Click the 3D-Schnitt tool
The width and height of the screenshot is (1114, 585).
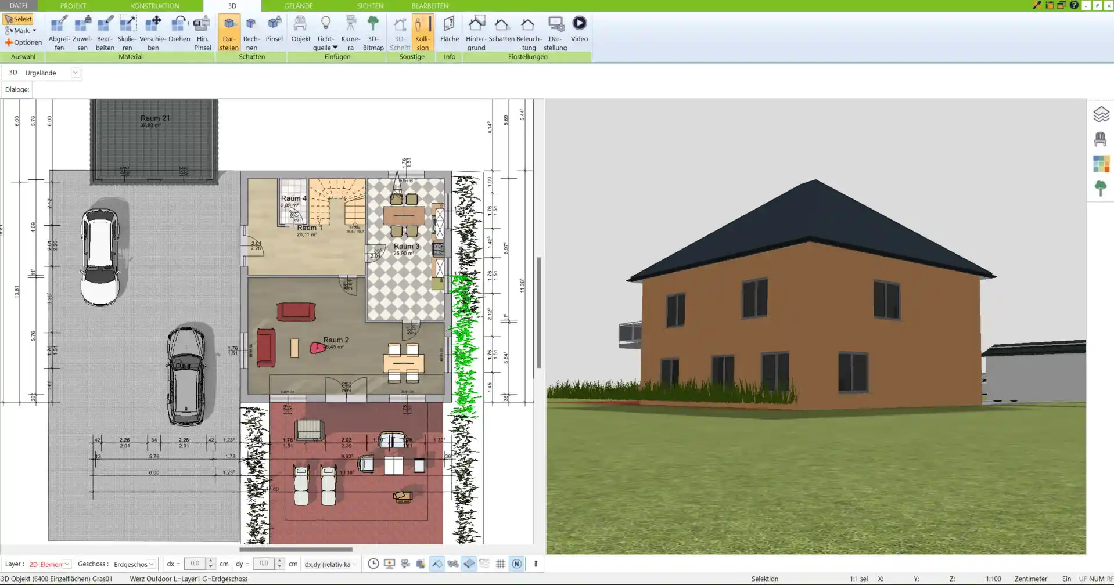click(x=400, y=33)
